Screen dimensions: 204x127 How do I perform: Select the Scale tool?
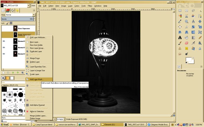click(x=200, y=27)
